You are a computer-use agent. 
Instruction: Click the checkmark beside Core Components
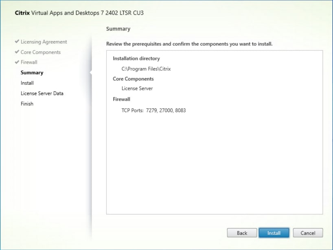pos(17,52)
